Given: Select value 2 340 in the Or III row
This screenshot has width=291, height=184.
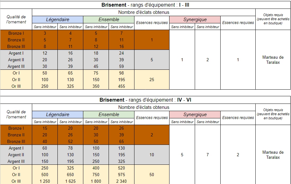Looking at the screenshot, I should coord(122,181).
